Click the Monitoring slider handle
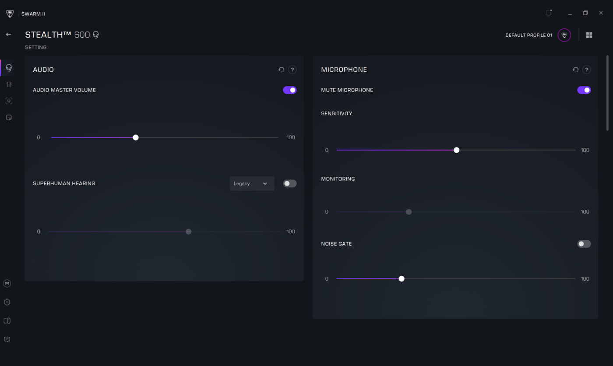This screenshot has width=613, height=366. coord(409,212)
